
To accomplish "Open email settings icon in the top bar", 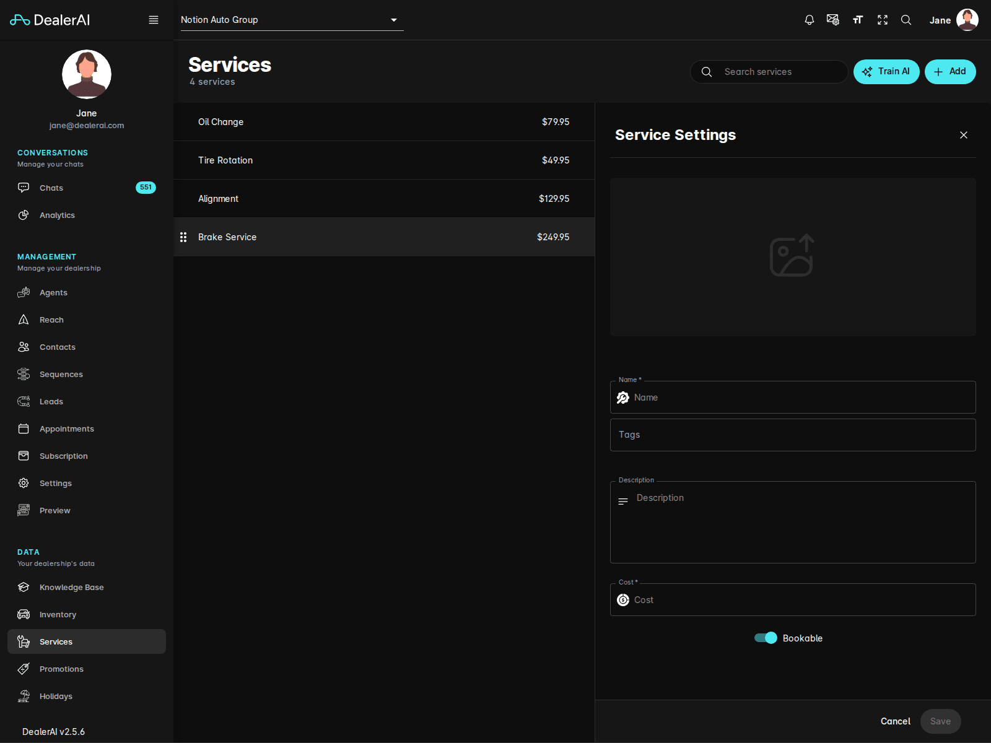I will point(833,20).
